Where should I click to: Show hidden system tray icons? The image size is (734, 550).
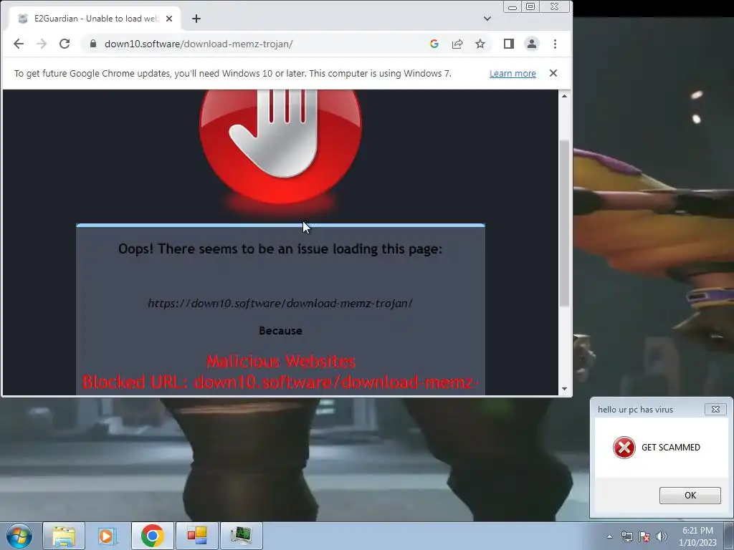point(609,536)
